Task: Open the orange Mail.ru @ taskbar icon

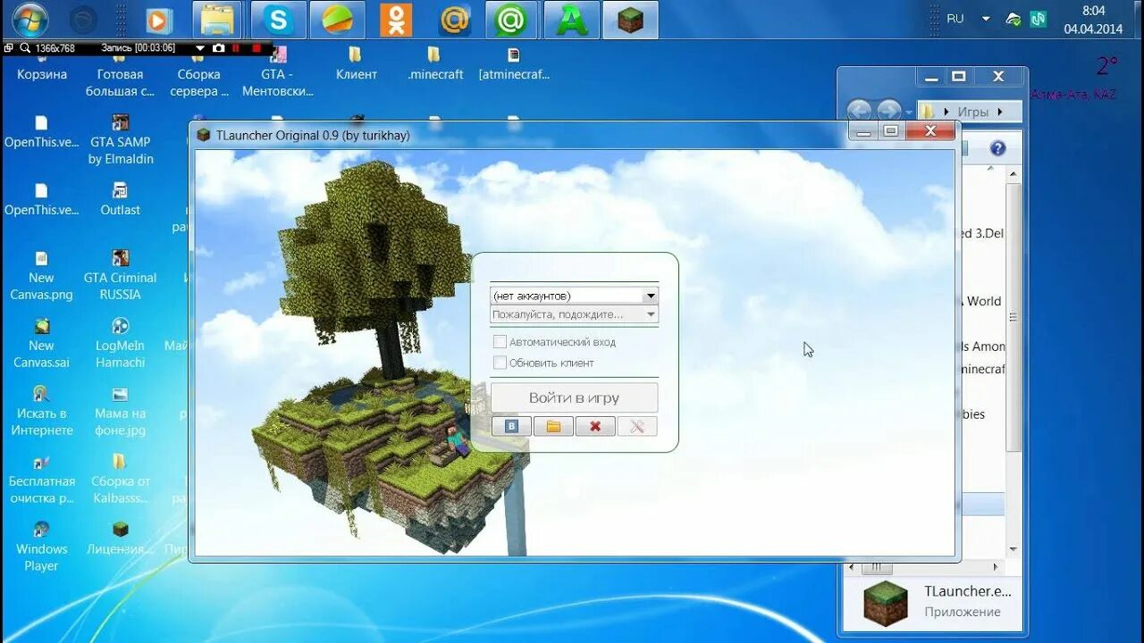Action: (x=454, y=20)
